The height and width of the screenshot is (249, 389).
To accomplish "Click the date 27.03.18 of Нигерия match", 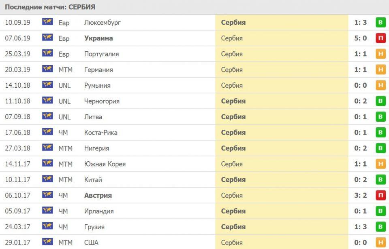I will coord(17,148).
